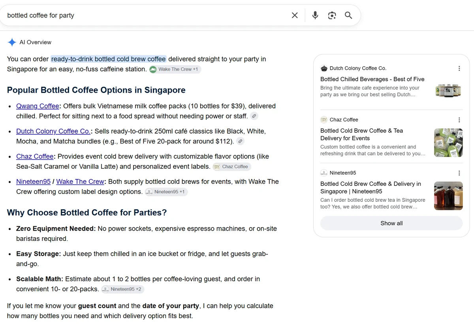The width and height of the screenshot is (474, 324).
Task: Open the Chaz Coffee source chip
Action: point(231,167)
